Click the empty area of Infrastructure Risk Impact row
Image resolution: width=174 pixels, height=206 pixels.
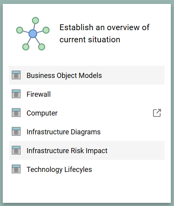[x=136, y=150]
